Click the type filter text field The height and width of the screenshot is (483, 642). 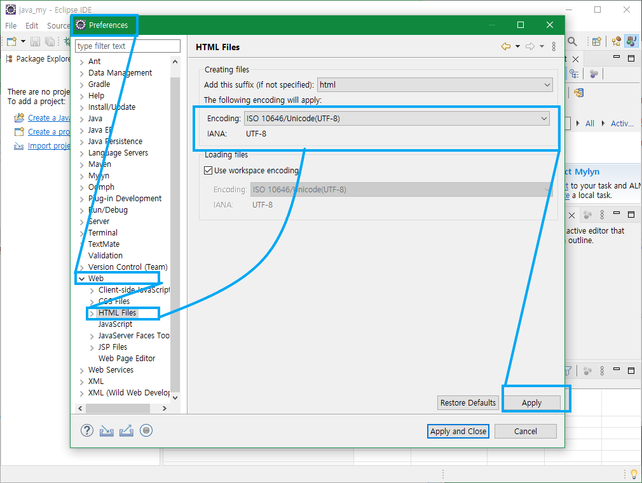tap(128, 46)
